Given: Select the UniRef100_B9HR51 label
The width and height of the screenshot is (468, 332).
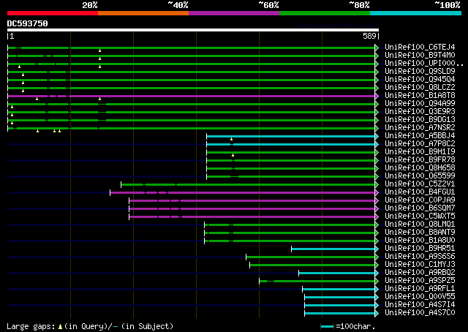Looking at the screenshot, I should click(420, 249).
